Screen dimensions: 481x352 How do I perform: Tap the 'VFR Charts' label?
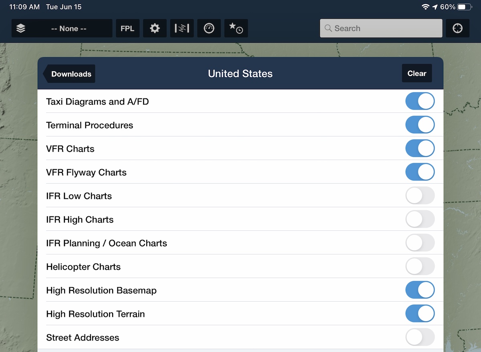pyautogui.click(x=70, y=149)
